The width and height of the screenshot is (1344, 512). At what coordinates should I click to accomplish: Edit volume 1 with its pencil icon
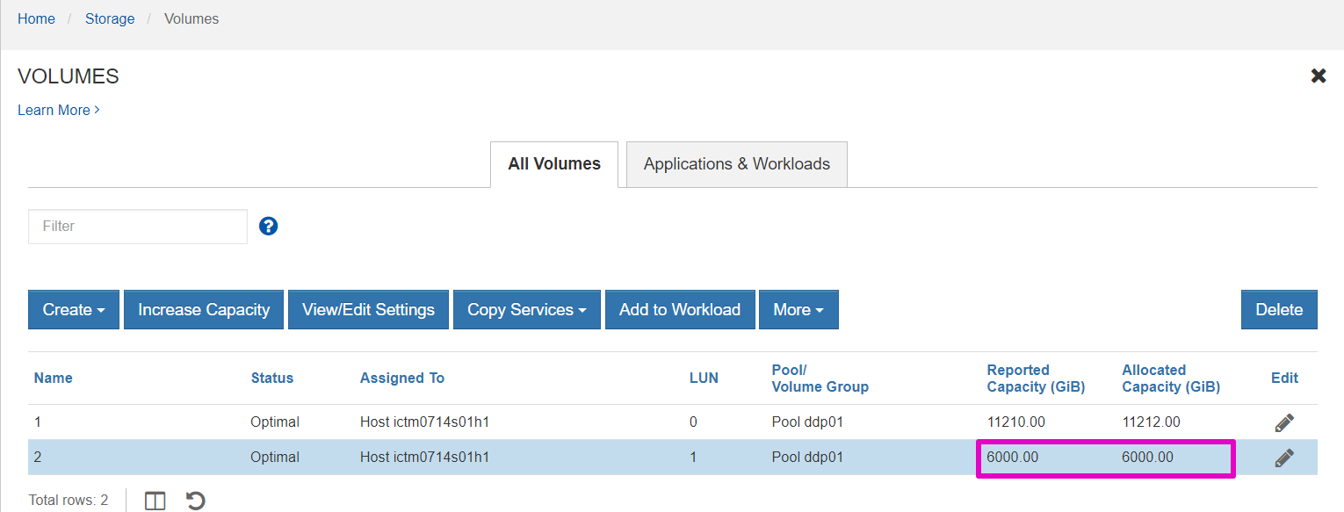[1284, 422]
